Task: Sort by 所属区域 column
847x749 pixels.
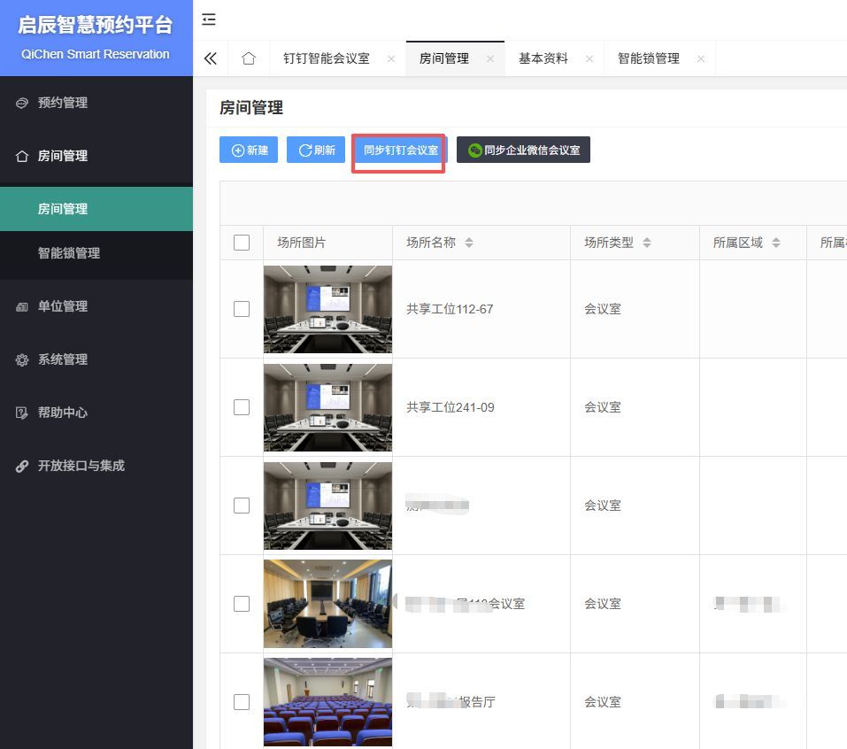Action: [x=776, y=243]
